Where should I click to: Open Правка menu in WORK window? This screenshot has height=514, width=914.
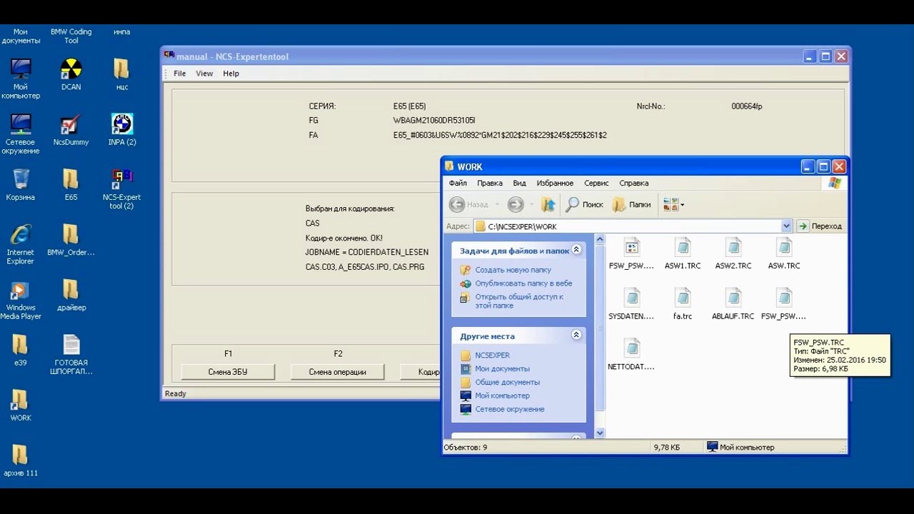[490, 183]
